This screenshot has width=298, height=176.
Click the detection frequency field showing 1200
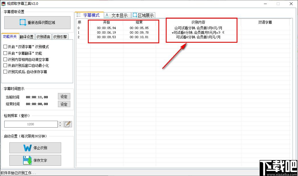pyautogui.click(x=31, y=124)
